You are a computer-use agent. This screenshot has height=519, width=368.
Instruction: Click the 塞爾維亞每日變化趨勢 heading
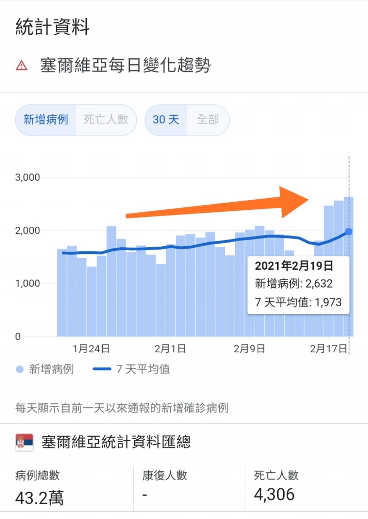tap(126, 65)
